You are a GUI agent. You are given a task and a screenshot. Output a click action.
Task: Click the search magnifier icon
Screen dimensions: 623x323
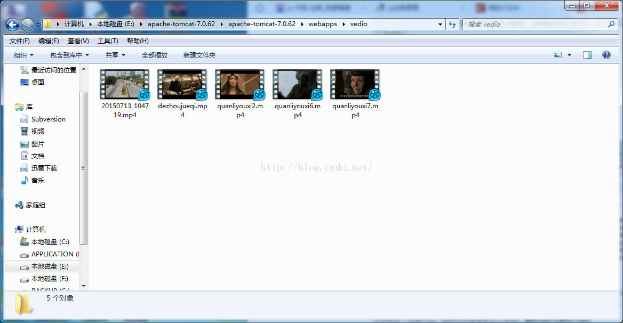coord(611,24)
